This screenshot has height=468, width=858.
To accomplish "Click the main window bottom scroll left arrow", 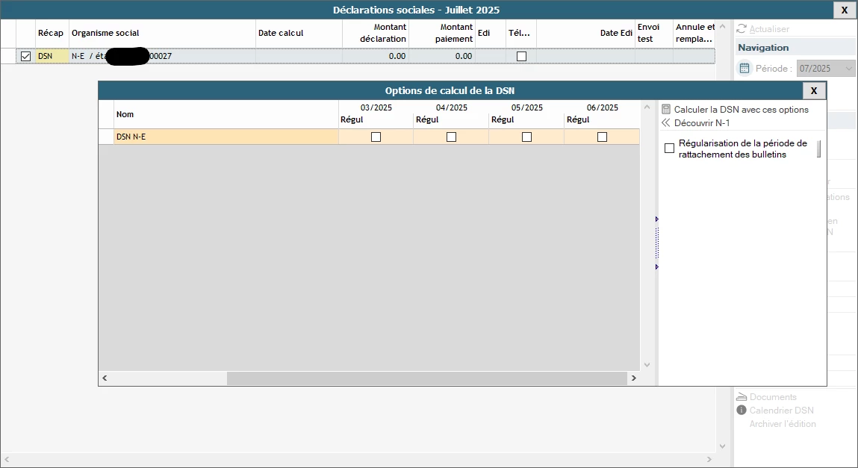I will [x=7, y=459].
